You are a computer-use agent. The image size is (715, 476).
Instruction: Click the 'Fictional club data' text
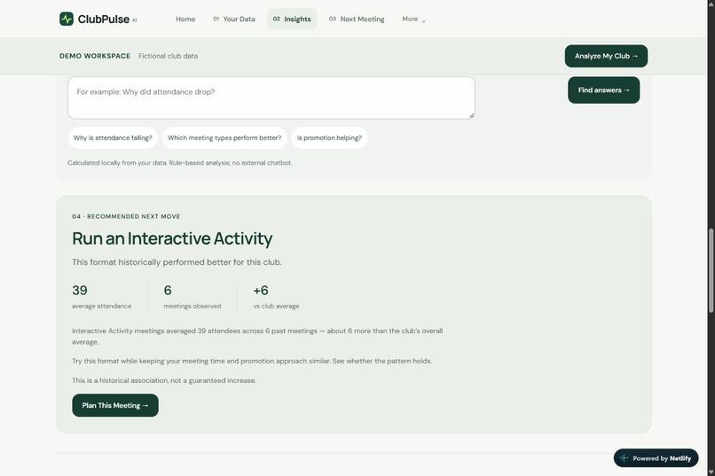coord(169,56)
